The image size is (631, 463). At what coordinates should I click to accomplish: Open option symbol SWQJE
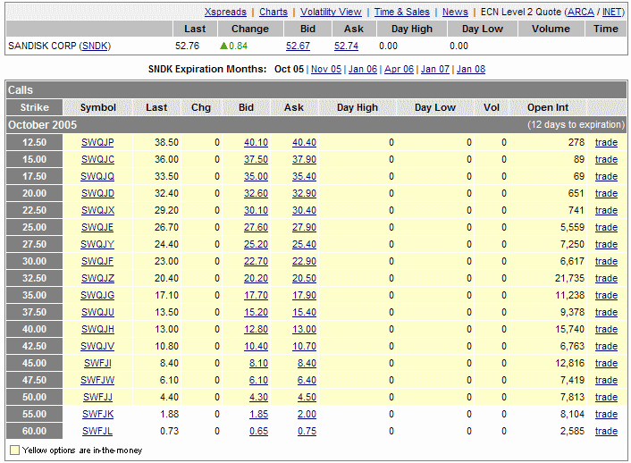97,227
